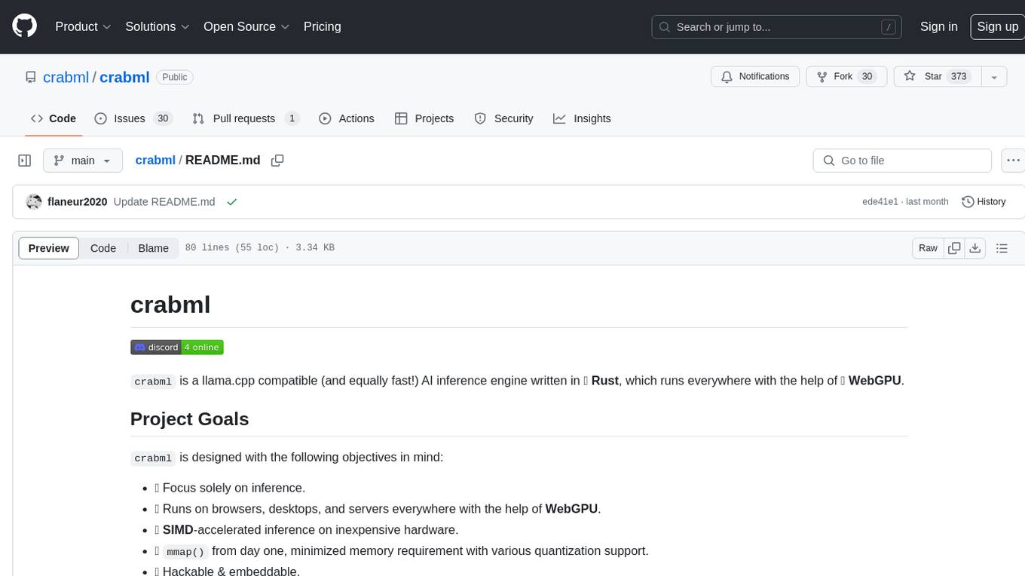The image size is (1025, 576).
Task: Open commit ede41e1
Action: coord(880,201)
